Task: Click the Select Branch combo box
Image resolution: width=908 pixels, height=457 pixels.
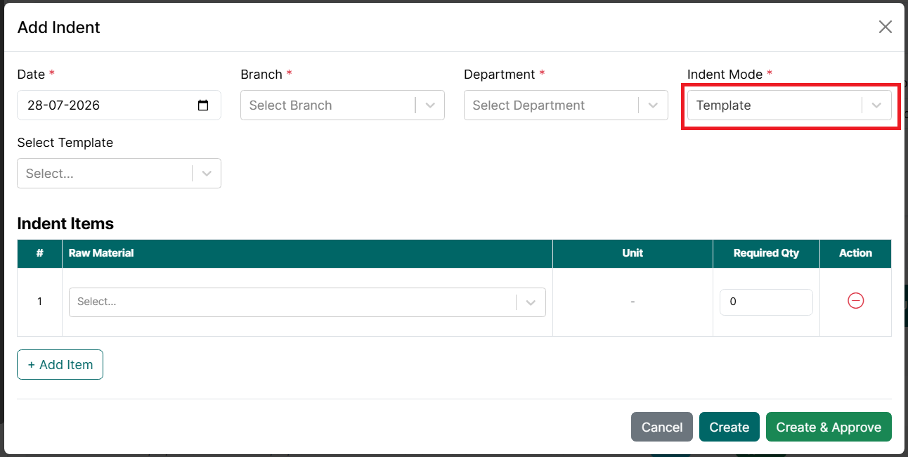Action: pyautogui.click(x=342, y=105)
